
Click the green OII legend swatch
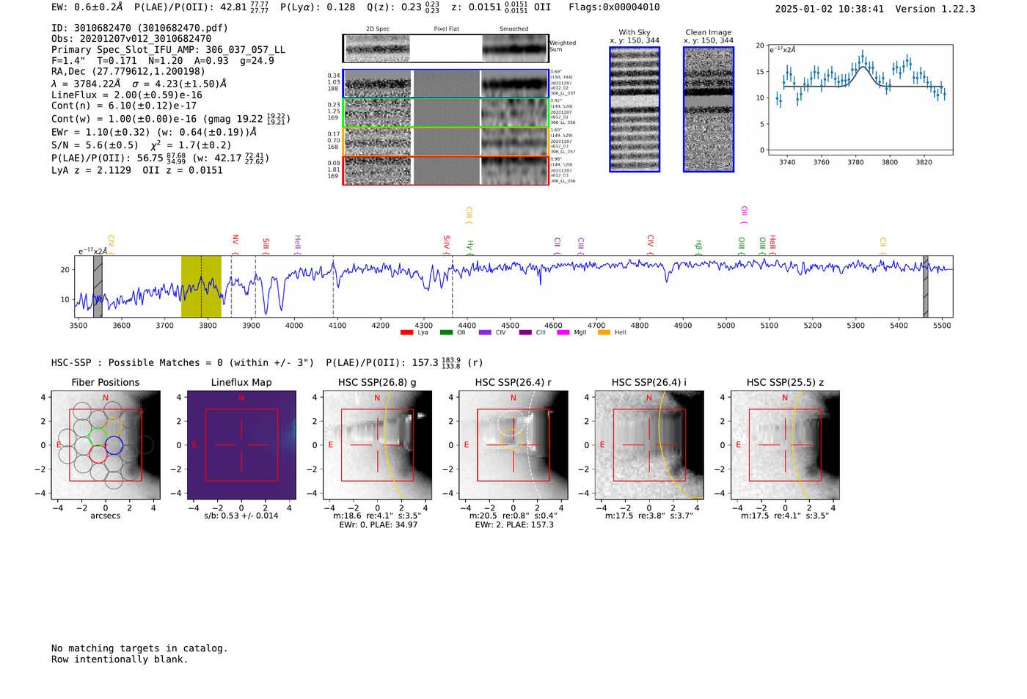pyautogui.click(x=446, y=332)
